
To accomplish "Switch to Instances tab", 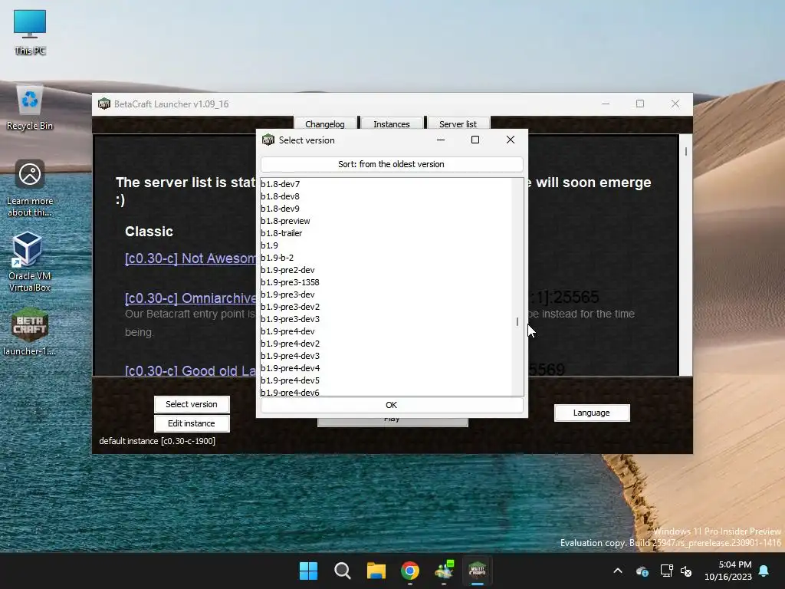I will (x=392, y=123).
